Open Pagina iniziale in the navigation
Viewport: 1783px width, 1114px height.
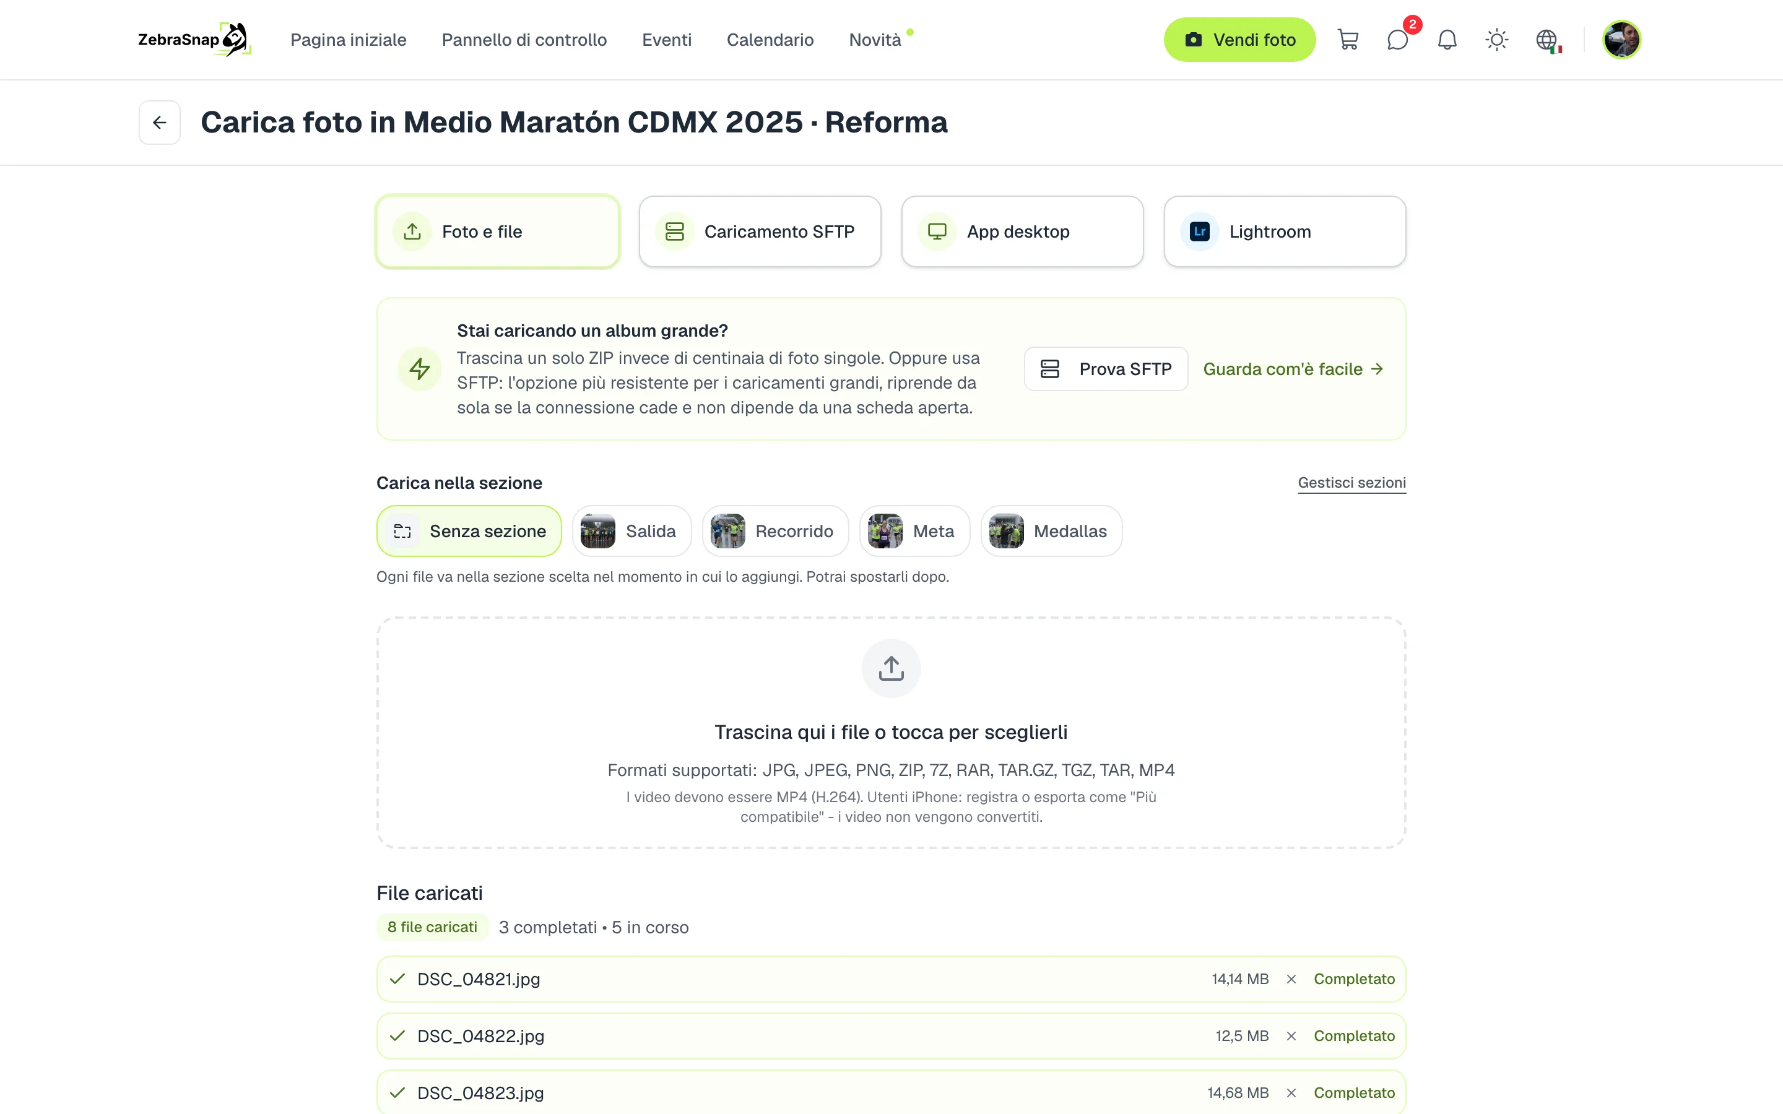pyautogui.click(x=349, y=40)
